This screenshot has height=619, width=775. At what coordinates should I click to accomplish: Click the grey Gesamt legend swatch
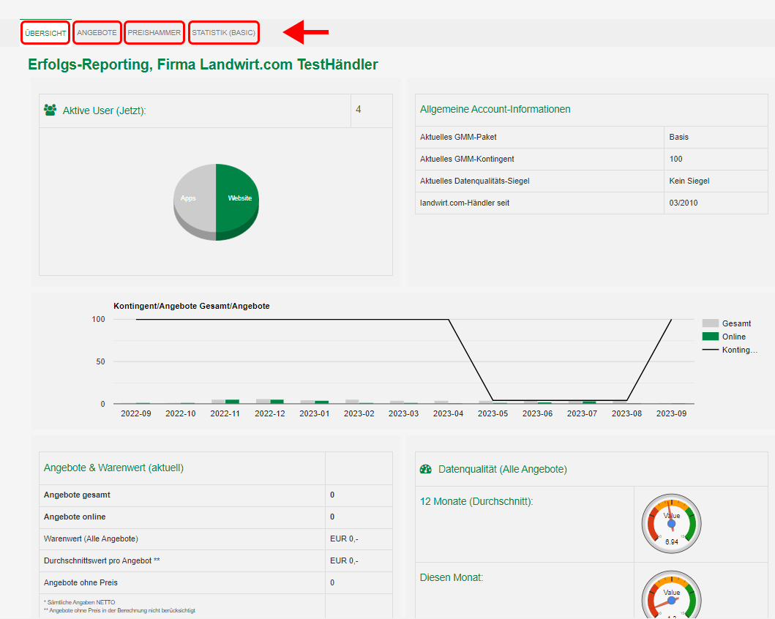pyautogui.click(x=711, y=323)
